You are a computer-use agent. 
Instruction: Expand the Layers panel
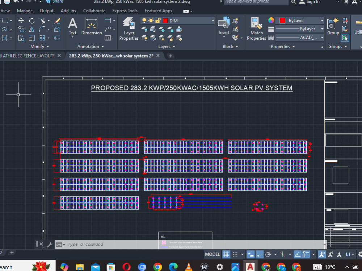pyautogui.click(x=167, y=47)
